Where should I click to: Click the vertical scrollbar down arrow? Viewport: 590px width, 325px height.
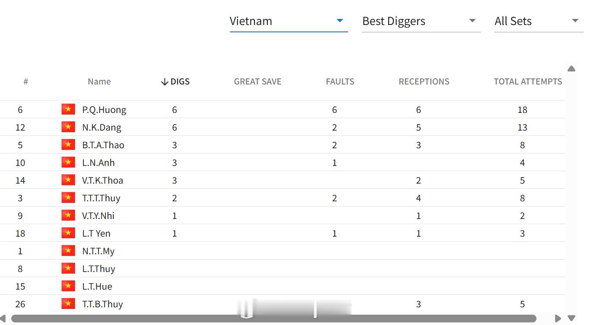(571, 319)
